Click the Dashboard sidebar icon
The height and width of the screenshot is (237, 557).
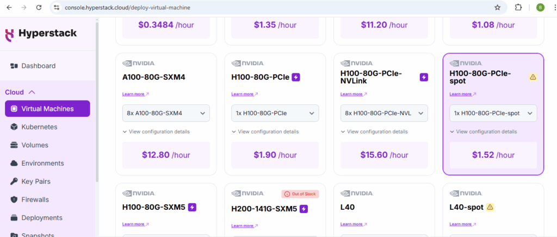click(x=14, y=66)
